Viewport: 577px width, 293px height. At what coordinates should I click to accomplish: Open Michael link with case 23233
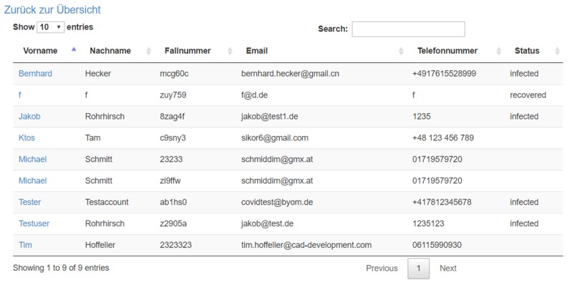33,159
